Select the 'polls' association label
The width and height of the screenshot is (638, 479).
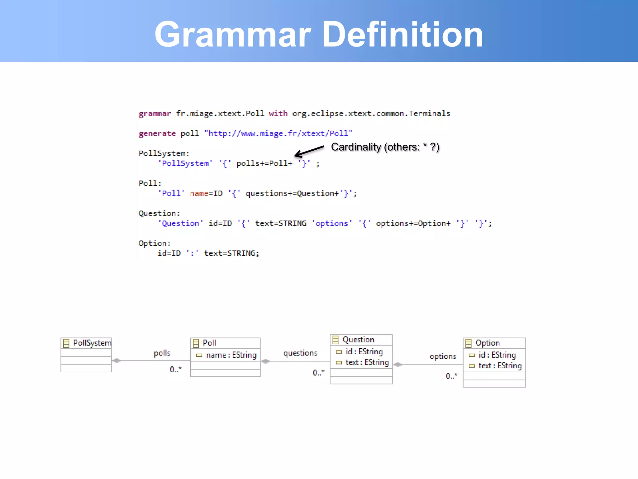pyautogui.click(x=162, y=353)
